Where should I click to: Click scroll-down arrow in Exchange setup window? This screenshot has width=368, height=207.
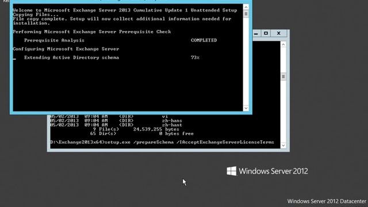pyautogui.click(x=246, y=108)
